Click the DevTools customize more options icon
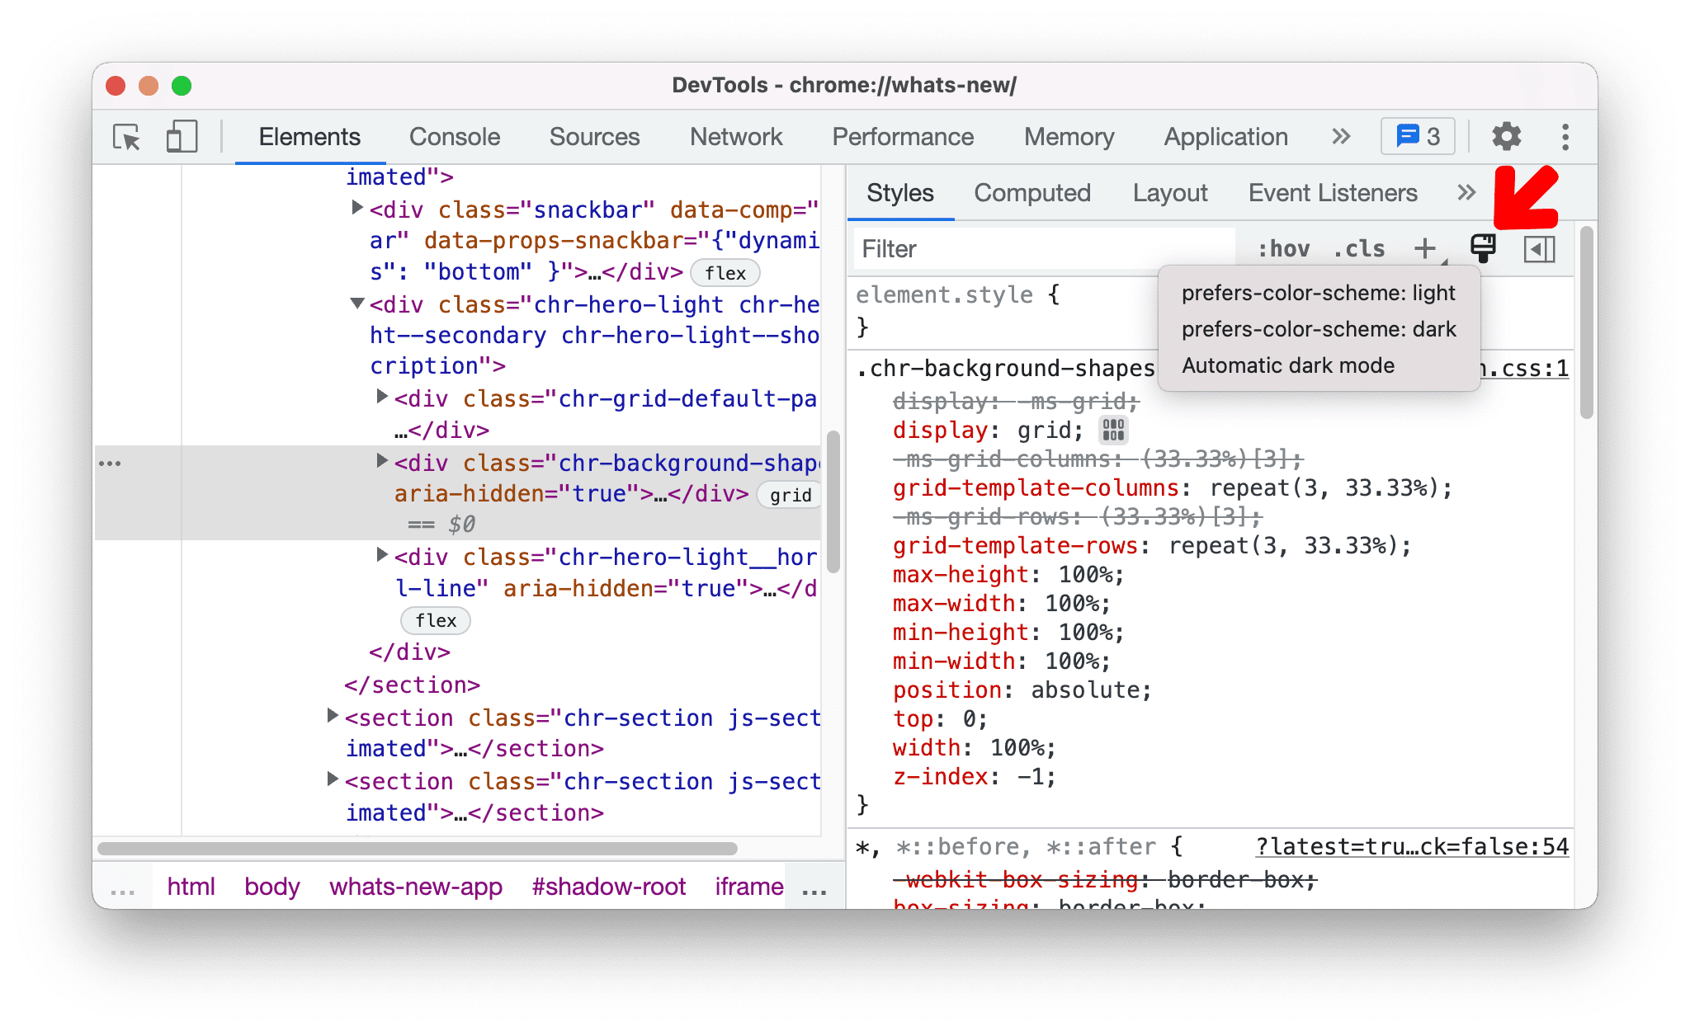The height and width of the screenshot is (1031, 1690). click(x=1565, y=136)
